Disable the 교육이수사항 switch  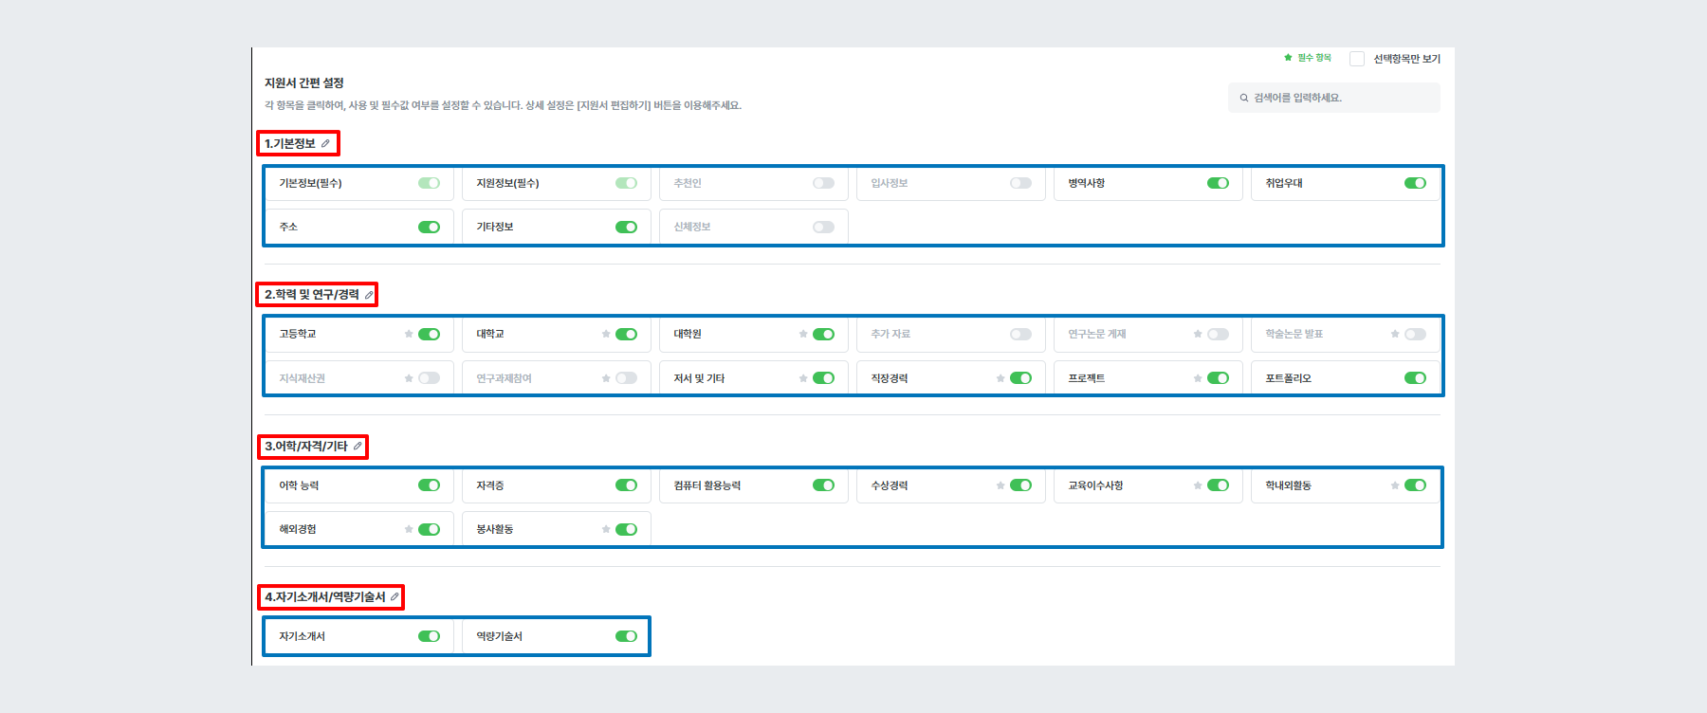tap(1219, 485)
